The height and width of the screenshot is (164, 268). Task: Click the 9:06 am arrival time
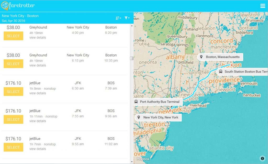click(x=111, y=116)
